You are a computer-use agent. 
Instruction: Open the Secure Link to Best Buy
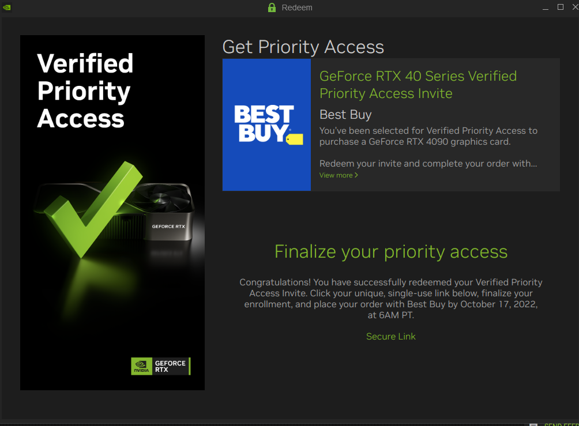tap(390, 336)
